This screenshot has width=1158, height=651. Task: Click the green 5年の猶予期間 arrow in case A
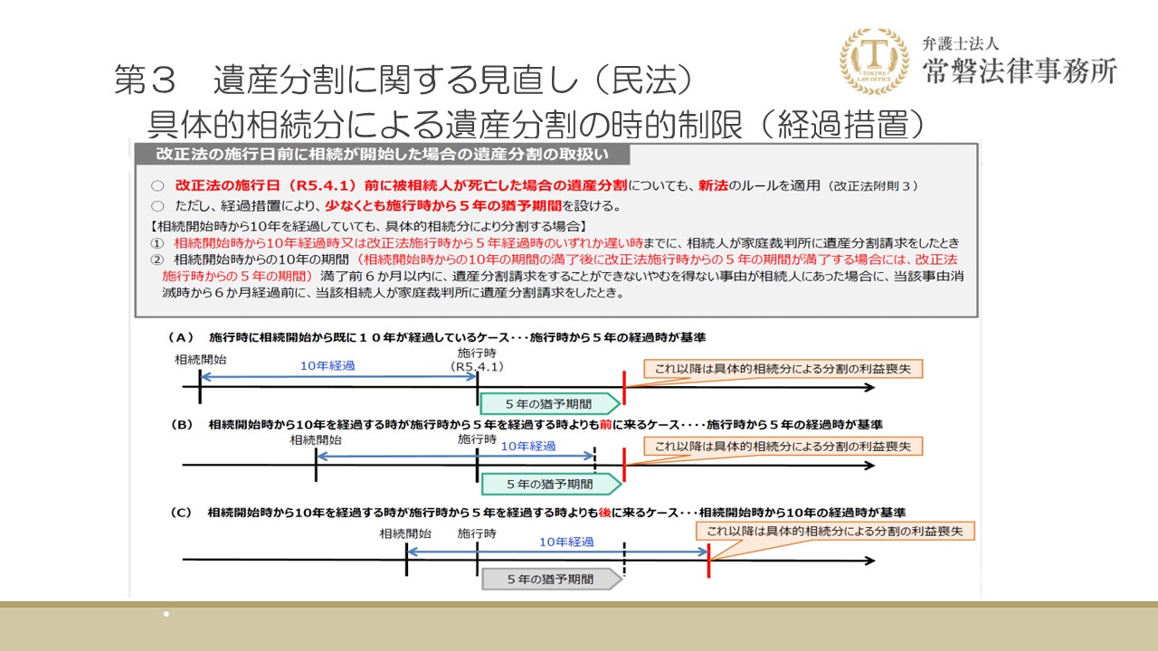pos(551,403)
